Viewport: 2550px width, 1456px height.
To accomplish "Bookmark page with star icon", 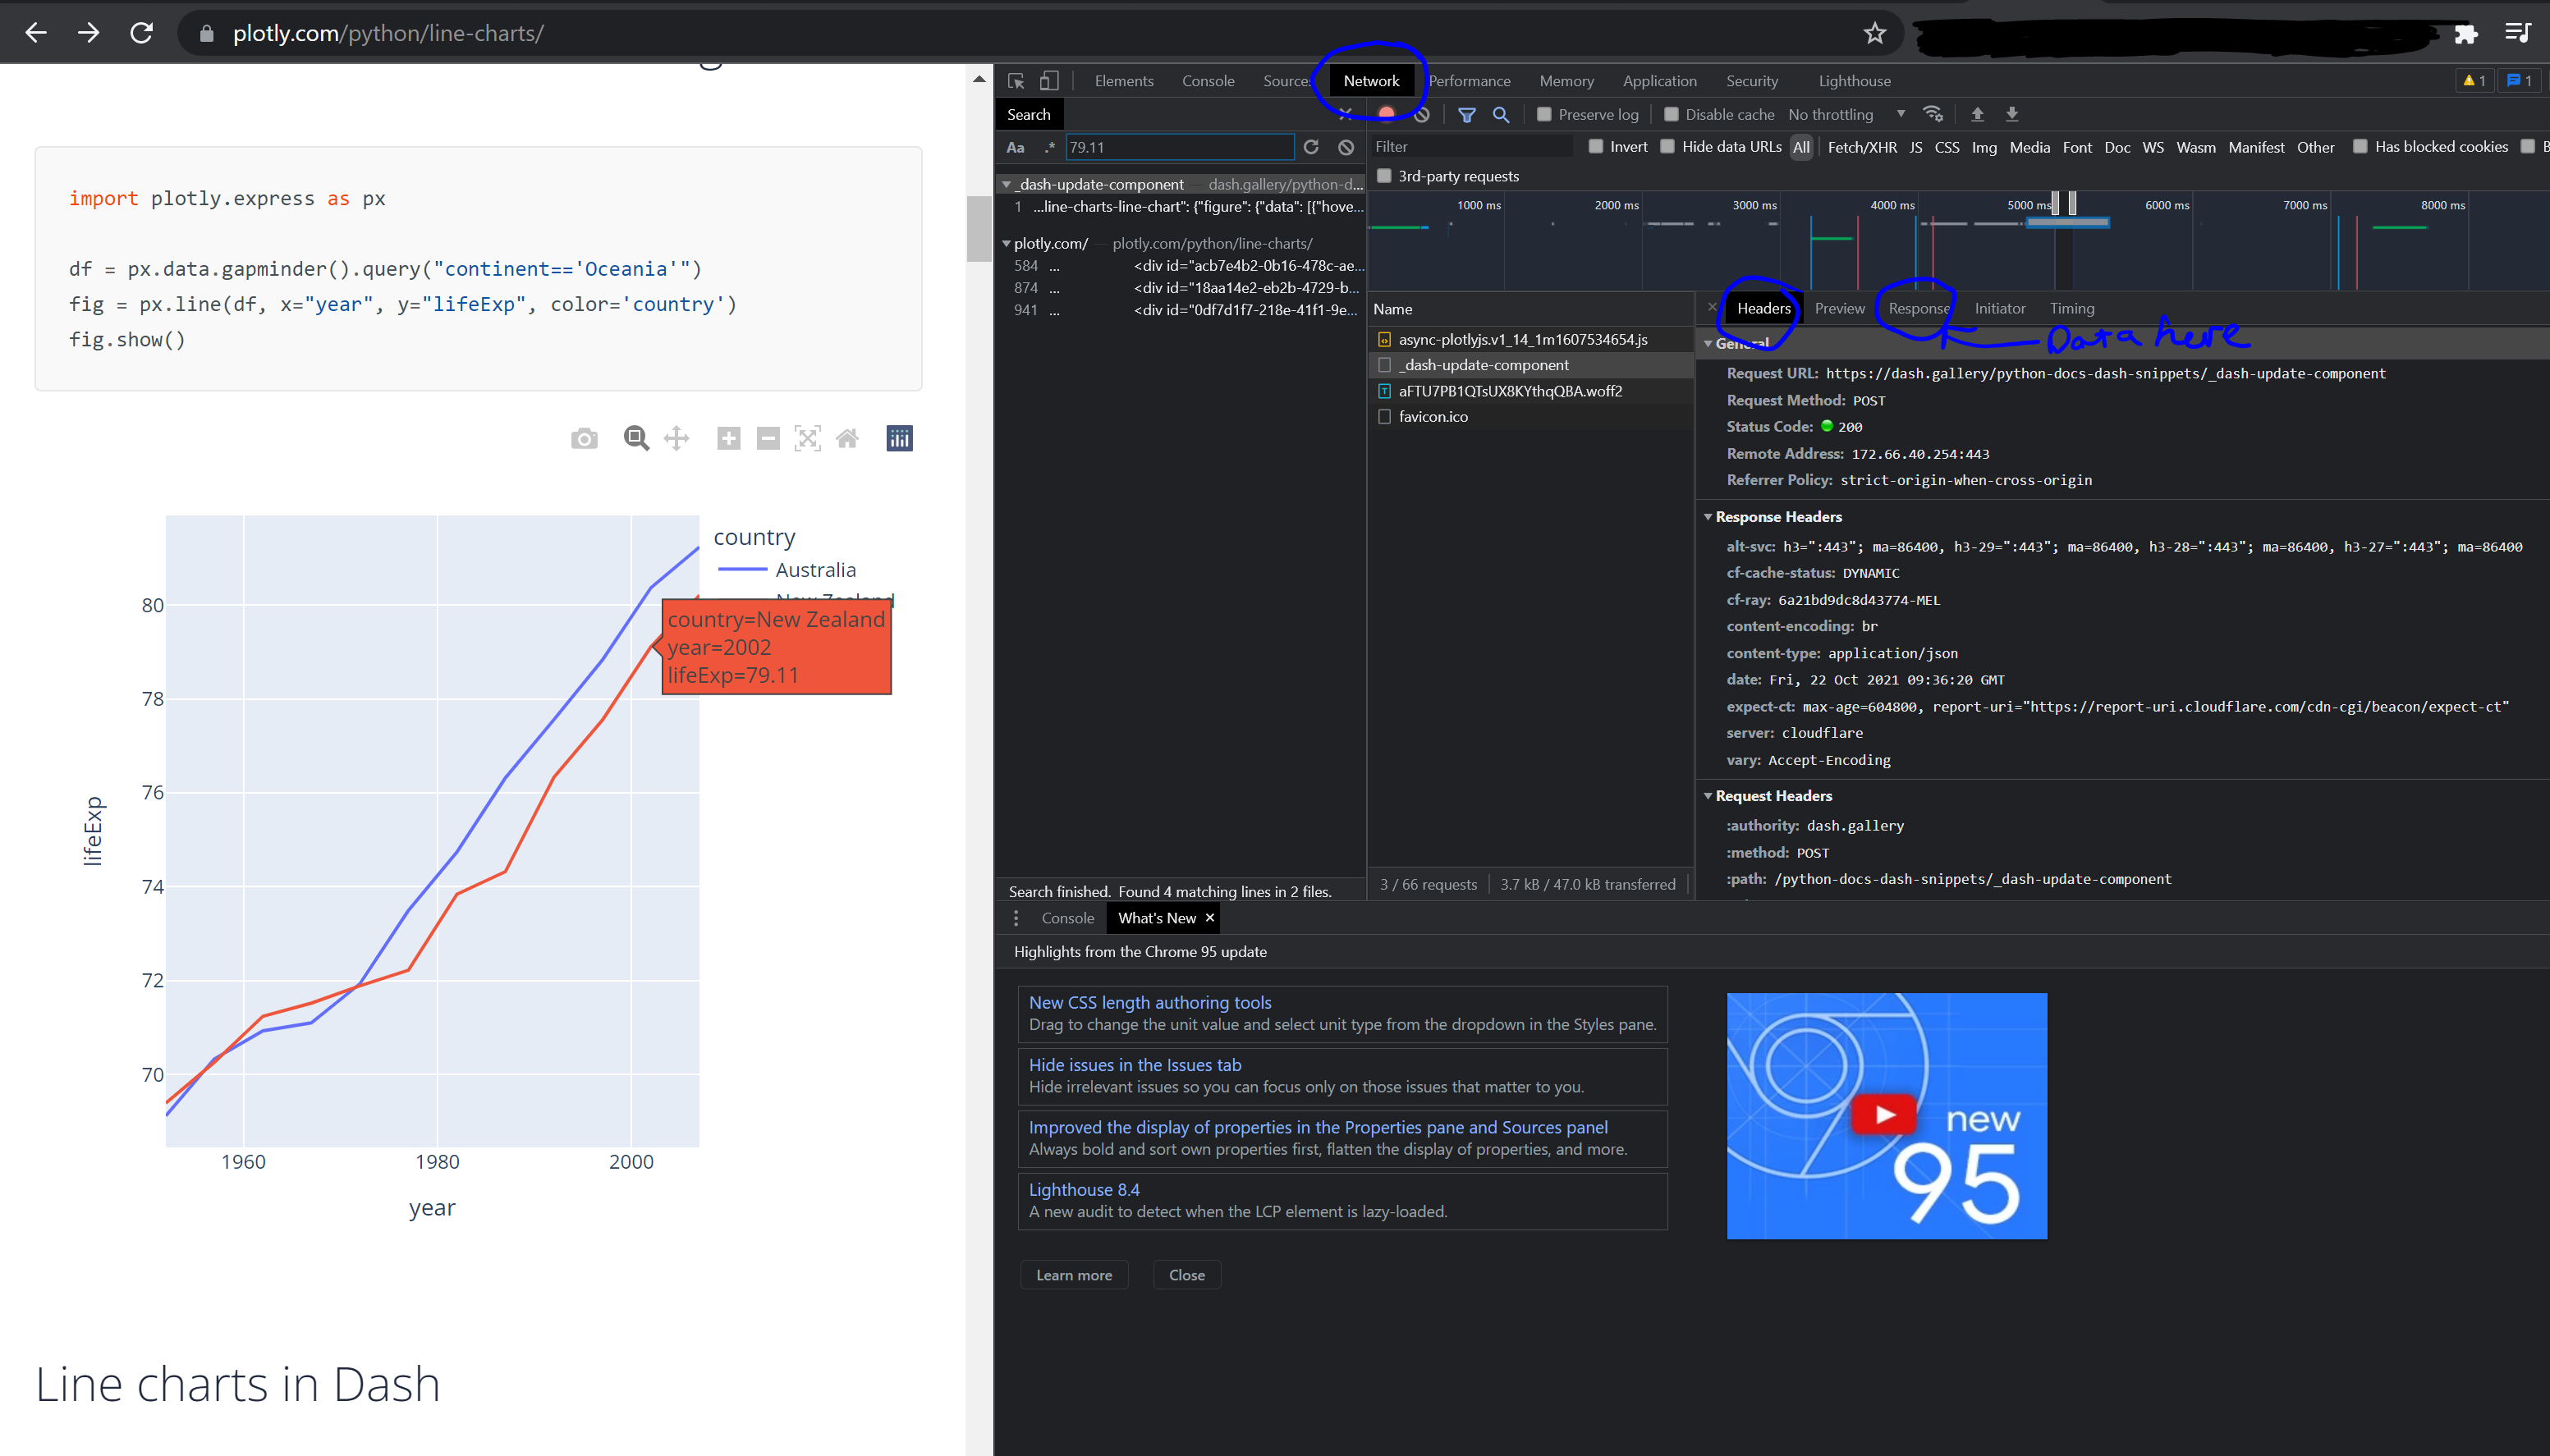I will pos(1875,33).
